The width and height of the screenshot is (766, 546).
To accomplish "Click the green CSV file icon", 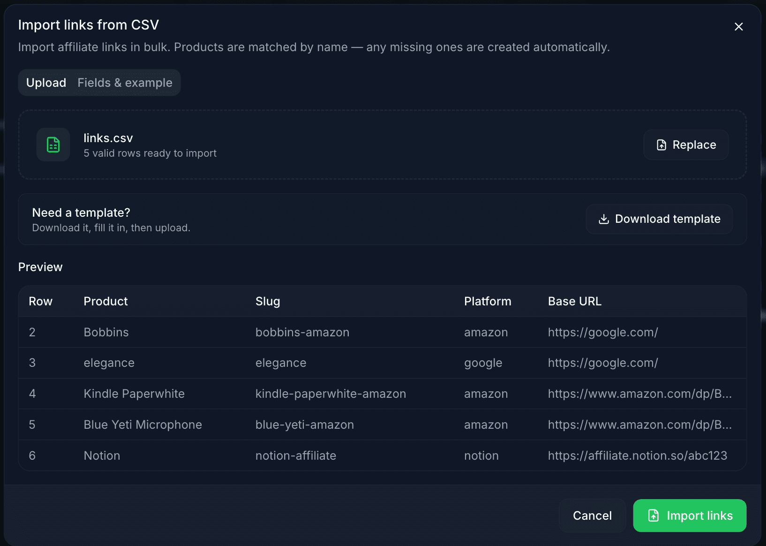I will (53, 145).
